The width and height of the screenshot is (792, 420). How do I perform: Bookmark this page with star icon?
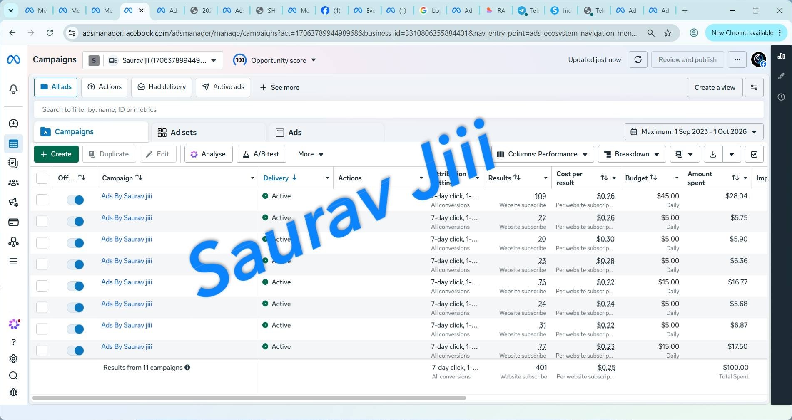(x=667, y=33)
